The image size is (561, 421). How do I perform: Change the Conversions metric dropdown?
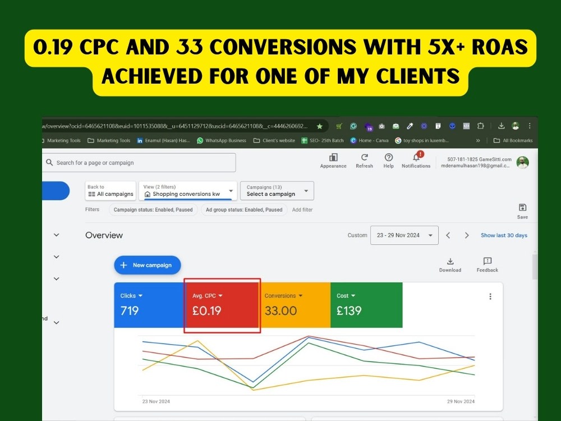pos(284,296)
